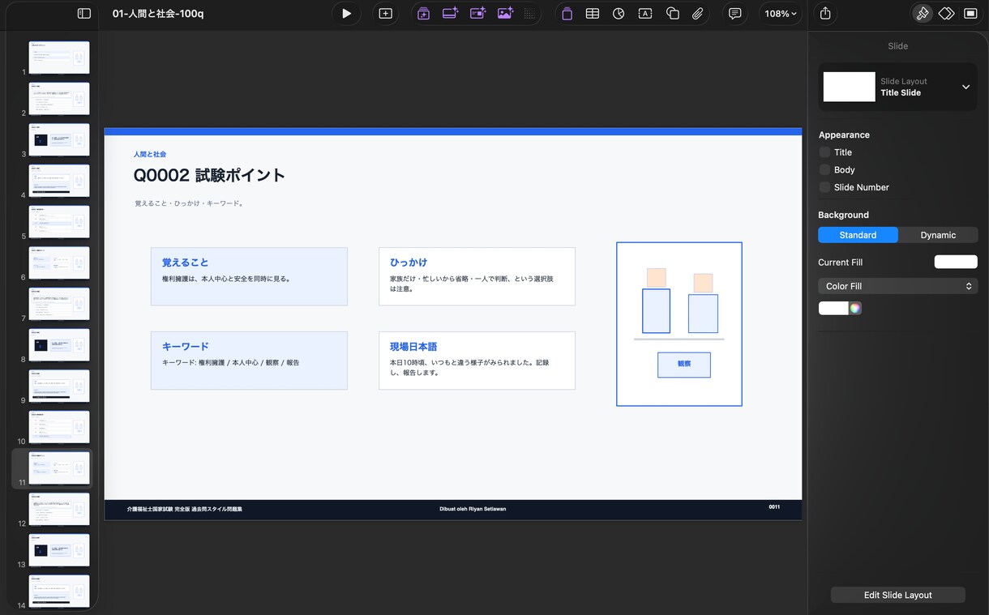This screenshot has width=989, height=615.
Task: Click the subtitle 覚えること・ひっかけ・キーワード。
Action: point(189,203)
